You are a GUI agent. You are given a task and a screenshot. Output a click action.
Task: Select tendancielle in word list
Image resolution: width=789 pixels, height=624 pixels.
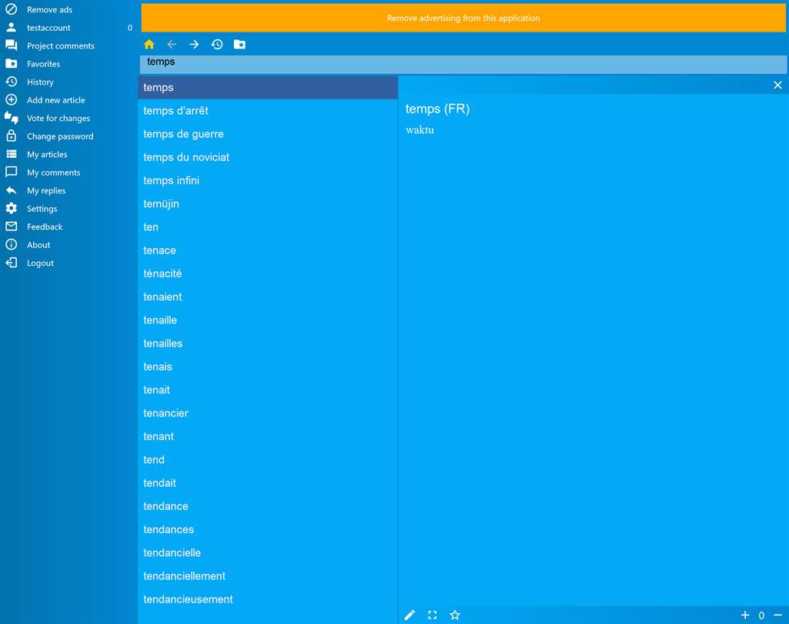coord(268,552)
